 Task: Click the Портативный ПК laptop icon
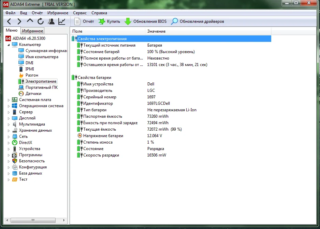coord(21,87)
